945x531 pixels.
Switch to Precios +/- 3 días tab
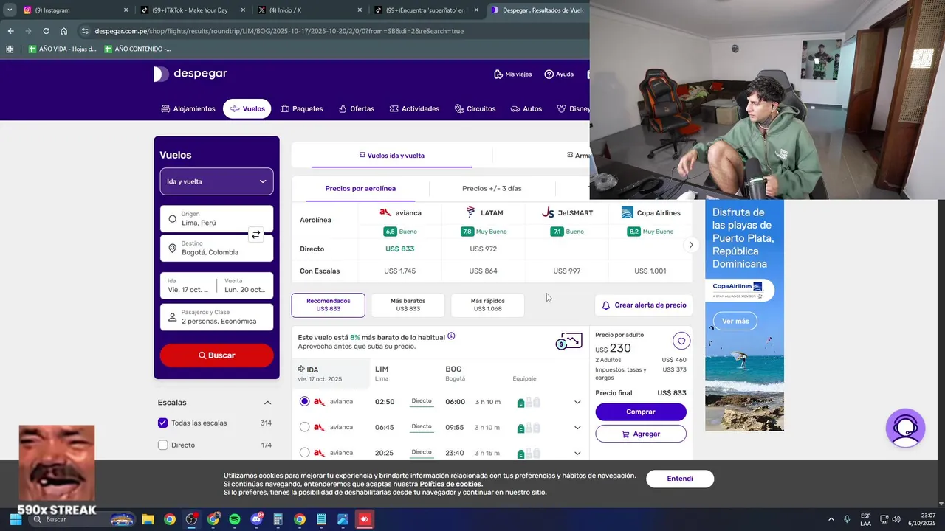click(x=492, y=189)
